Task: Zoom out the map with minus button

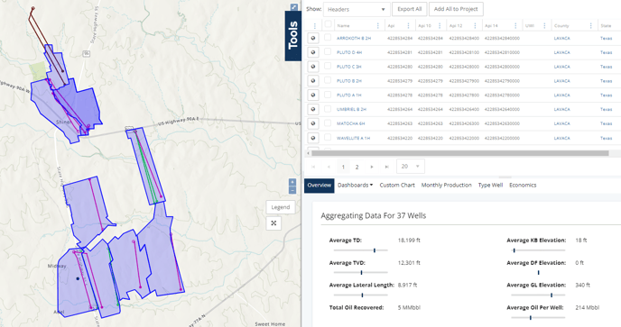Action: [292, 190]
